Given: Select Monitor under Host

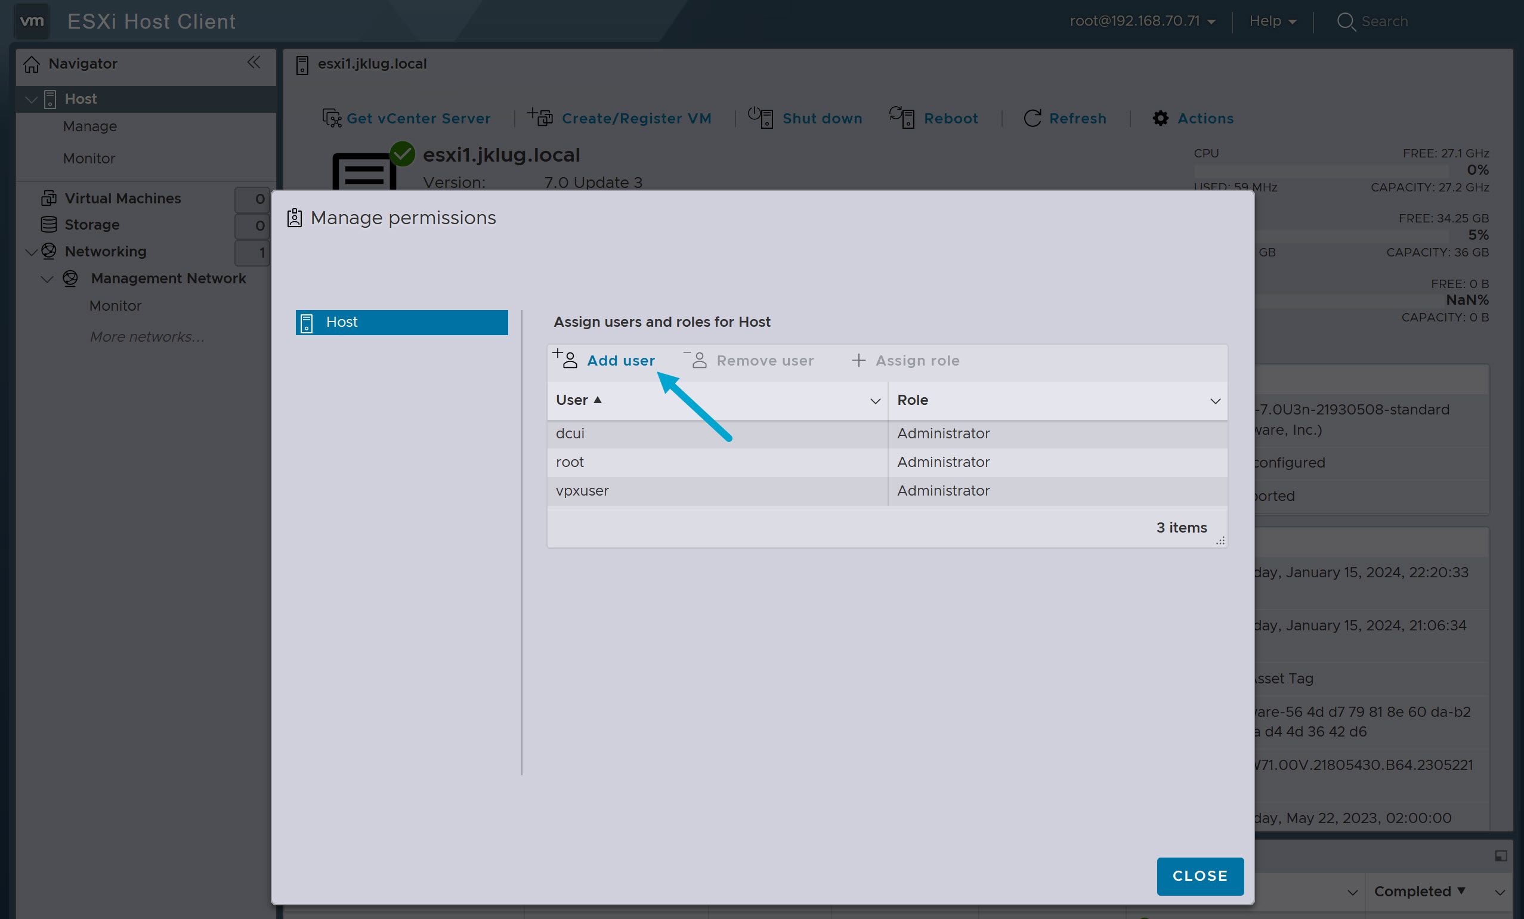Looking at the screenshot, I should click(x=89, y=158).
